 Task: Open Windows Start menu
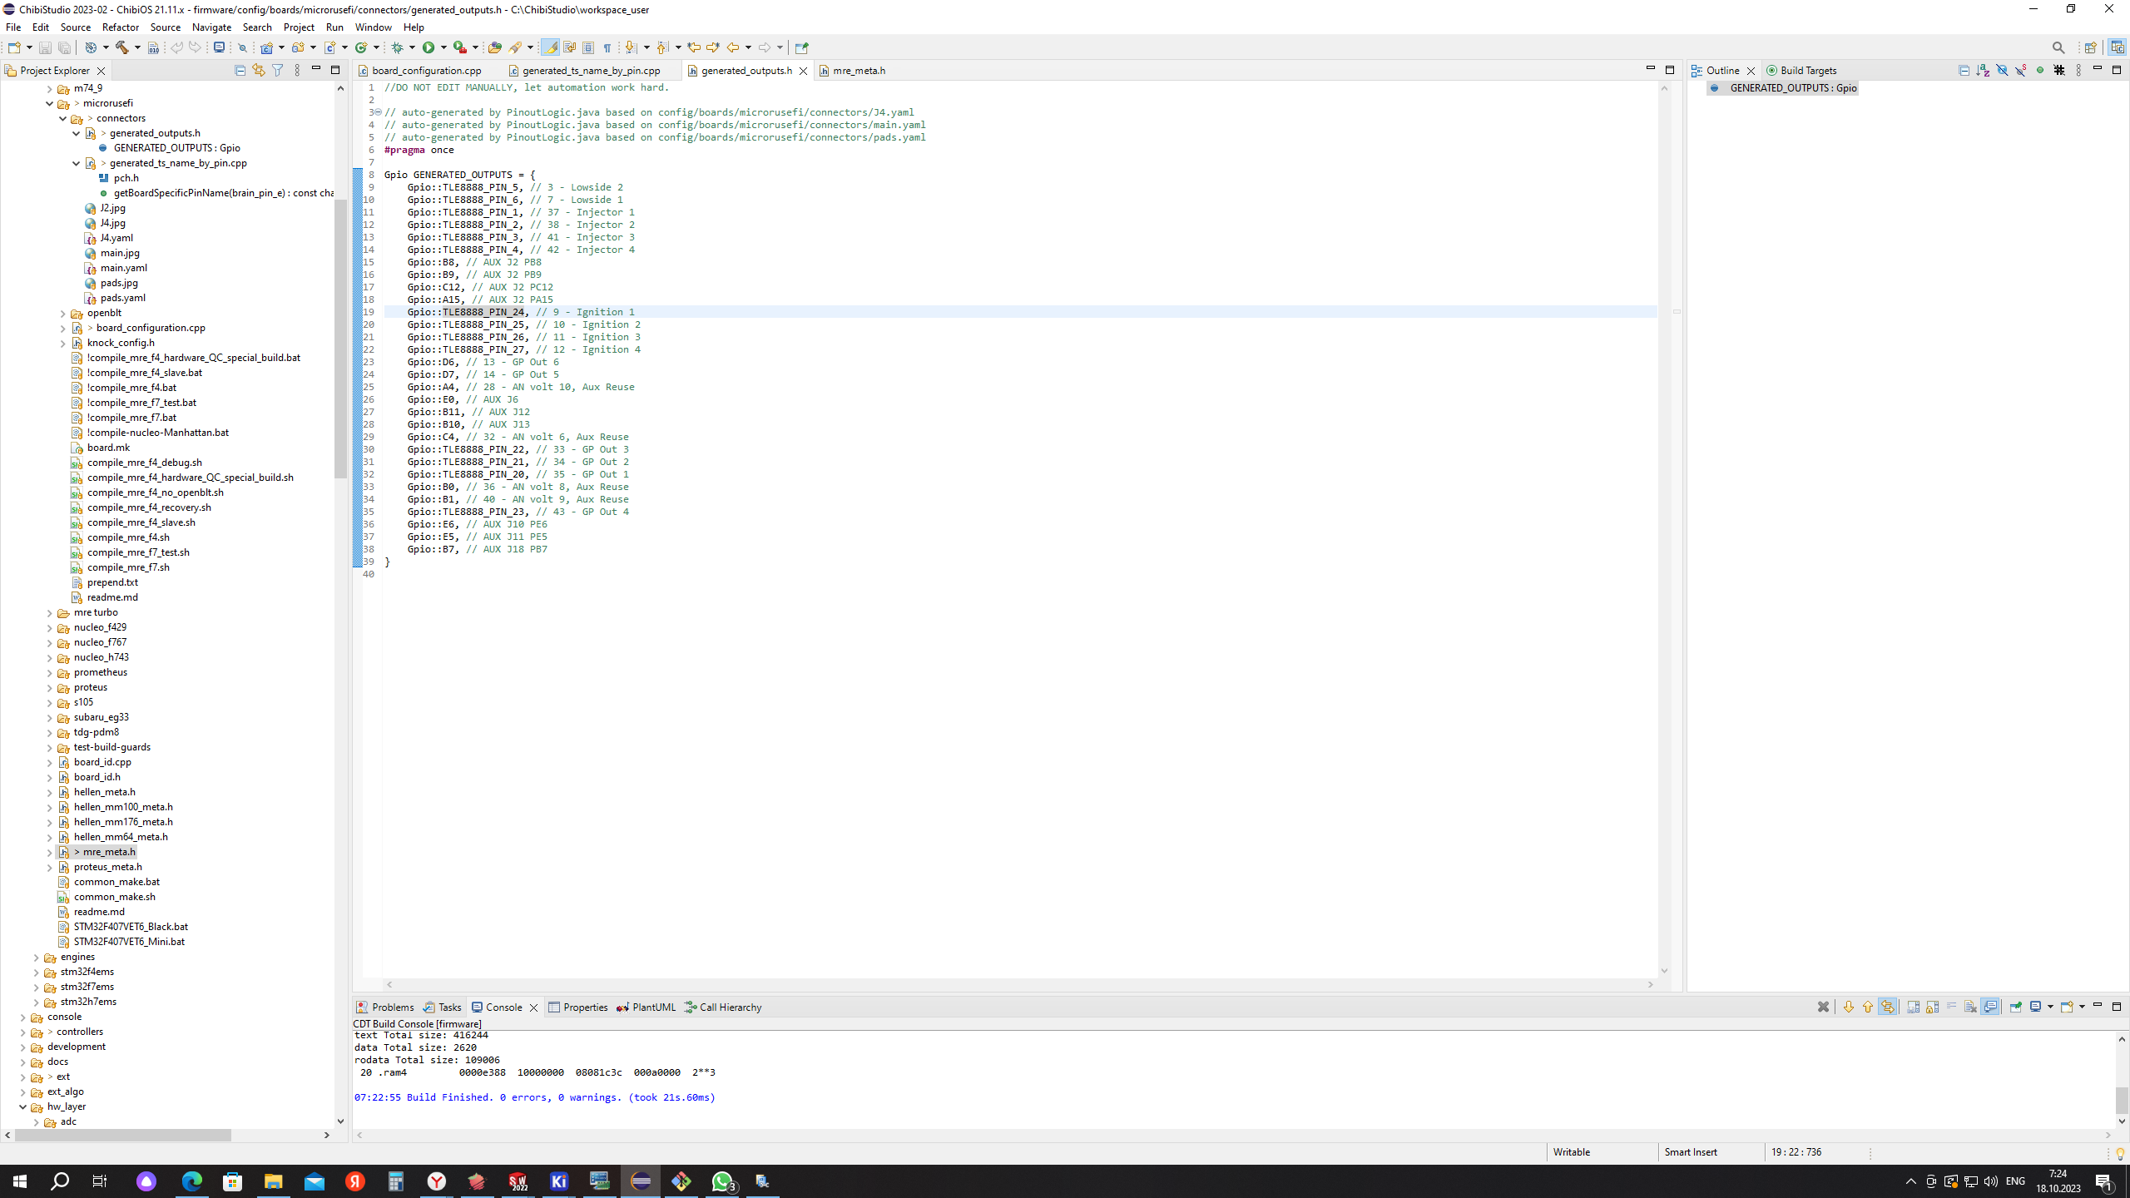tap(20, 1181)
